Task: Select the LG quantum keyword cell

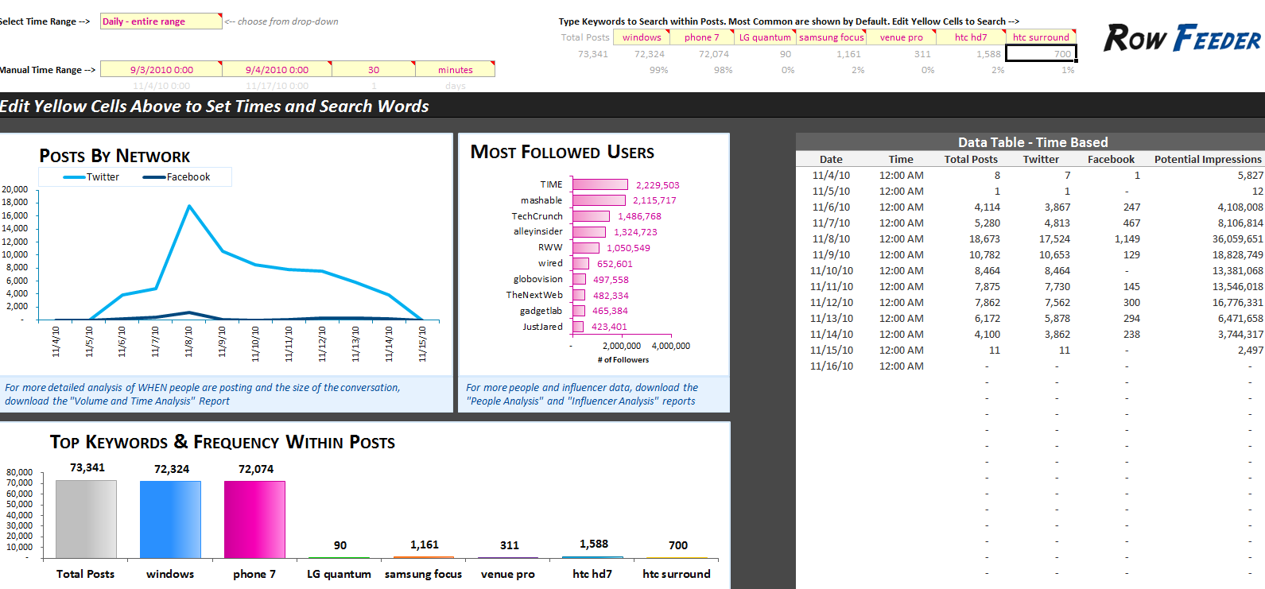Action: 765,37
